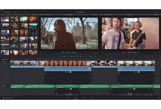Toggle curve editor button on cello clip bar
Viewport: 161px width, 109px height.
(x=89, y=68)
